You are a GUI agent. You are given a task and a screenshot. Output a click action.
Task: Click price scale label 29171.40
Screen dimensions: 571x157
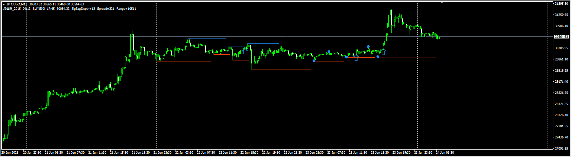pos(561,82)
